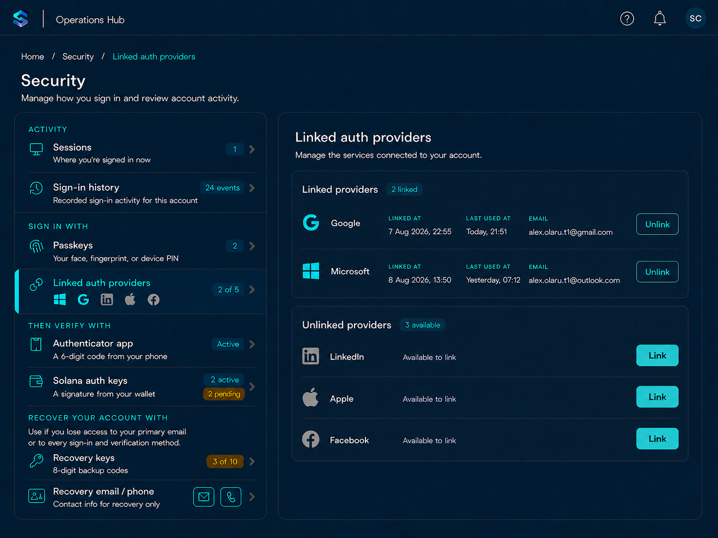This screenshot has height=538, width=718.
Task: Click the Passkeys fingerprint icon
Action: (36, 246)
